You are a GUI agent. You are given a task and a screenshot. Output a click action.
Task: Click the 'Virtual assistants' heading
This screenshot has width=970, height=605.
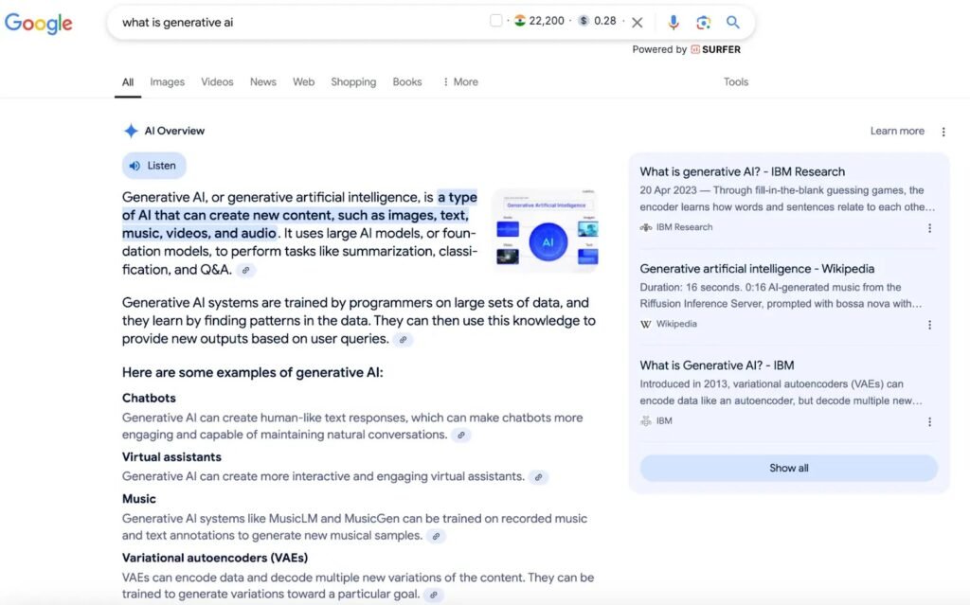click(x=171, y=457)
